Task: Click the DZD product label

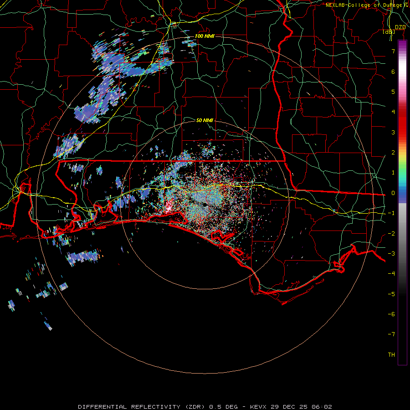Action: coord(400,27)
